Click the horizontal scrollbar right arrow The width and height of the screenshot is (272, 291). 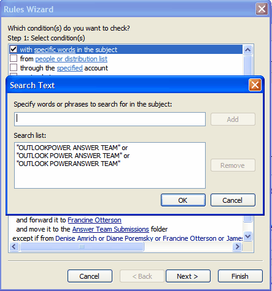pyautogui.click(x=237, y=247)
